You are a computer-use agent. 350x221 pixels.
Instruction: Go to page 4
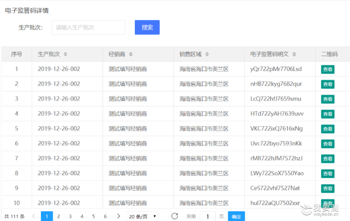82,216
